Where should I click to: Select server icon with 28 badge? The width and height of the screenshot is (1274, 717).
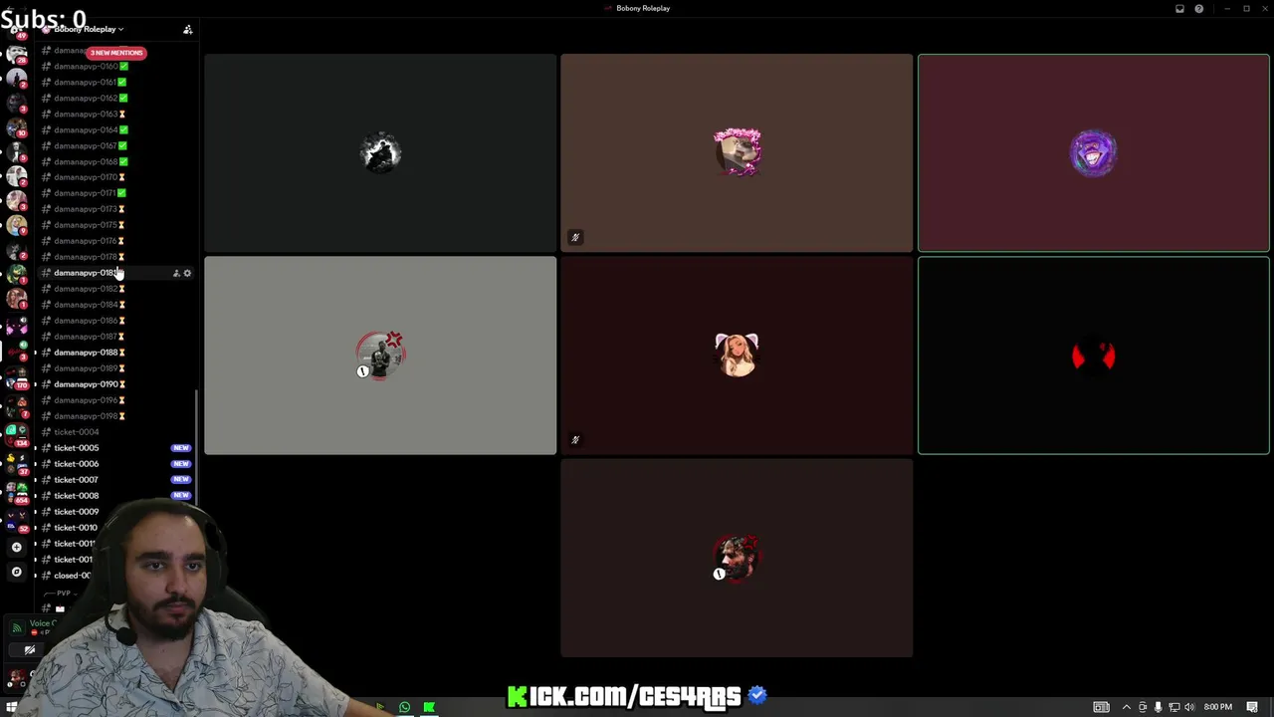[16, 55]
